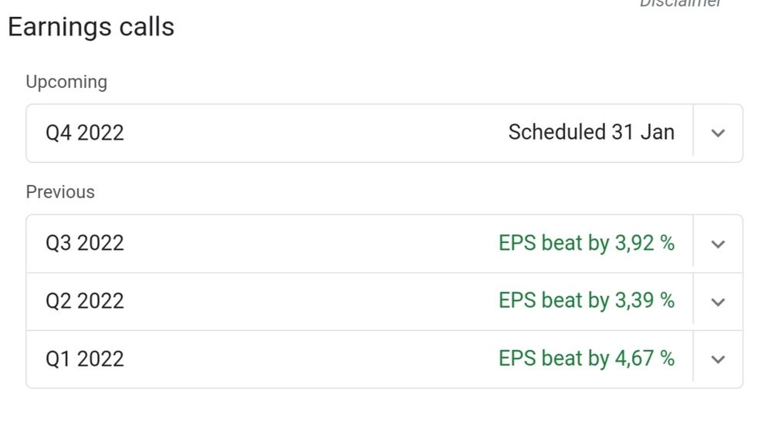Screen dimensions: 771x425
Task: Expand the Q3 2022 earnings chevron
Action: pyautogui.click(x=718, y=244)
